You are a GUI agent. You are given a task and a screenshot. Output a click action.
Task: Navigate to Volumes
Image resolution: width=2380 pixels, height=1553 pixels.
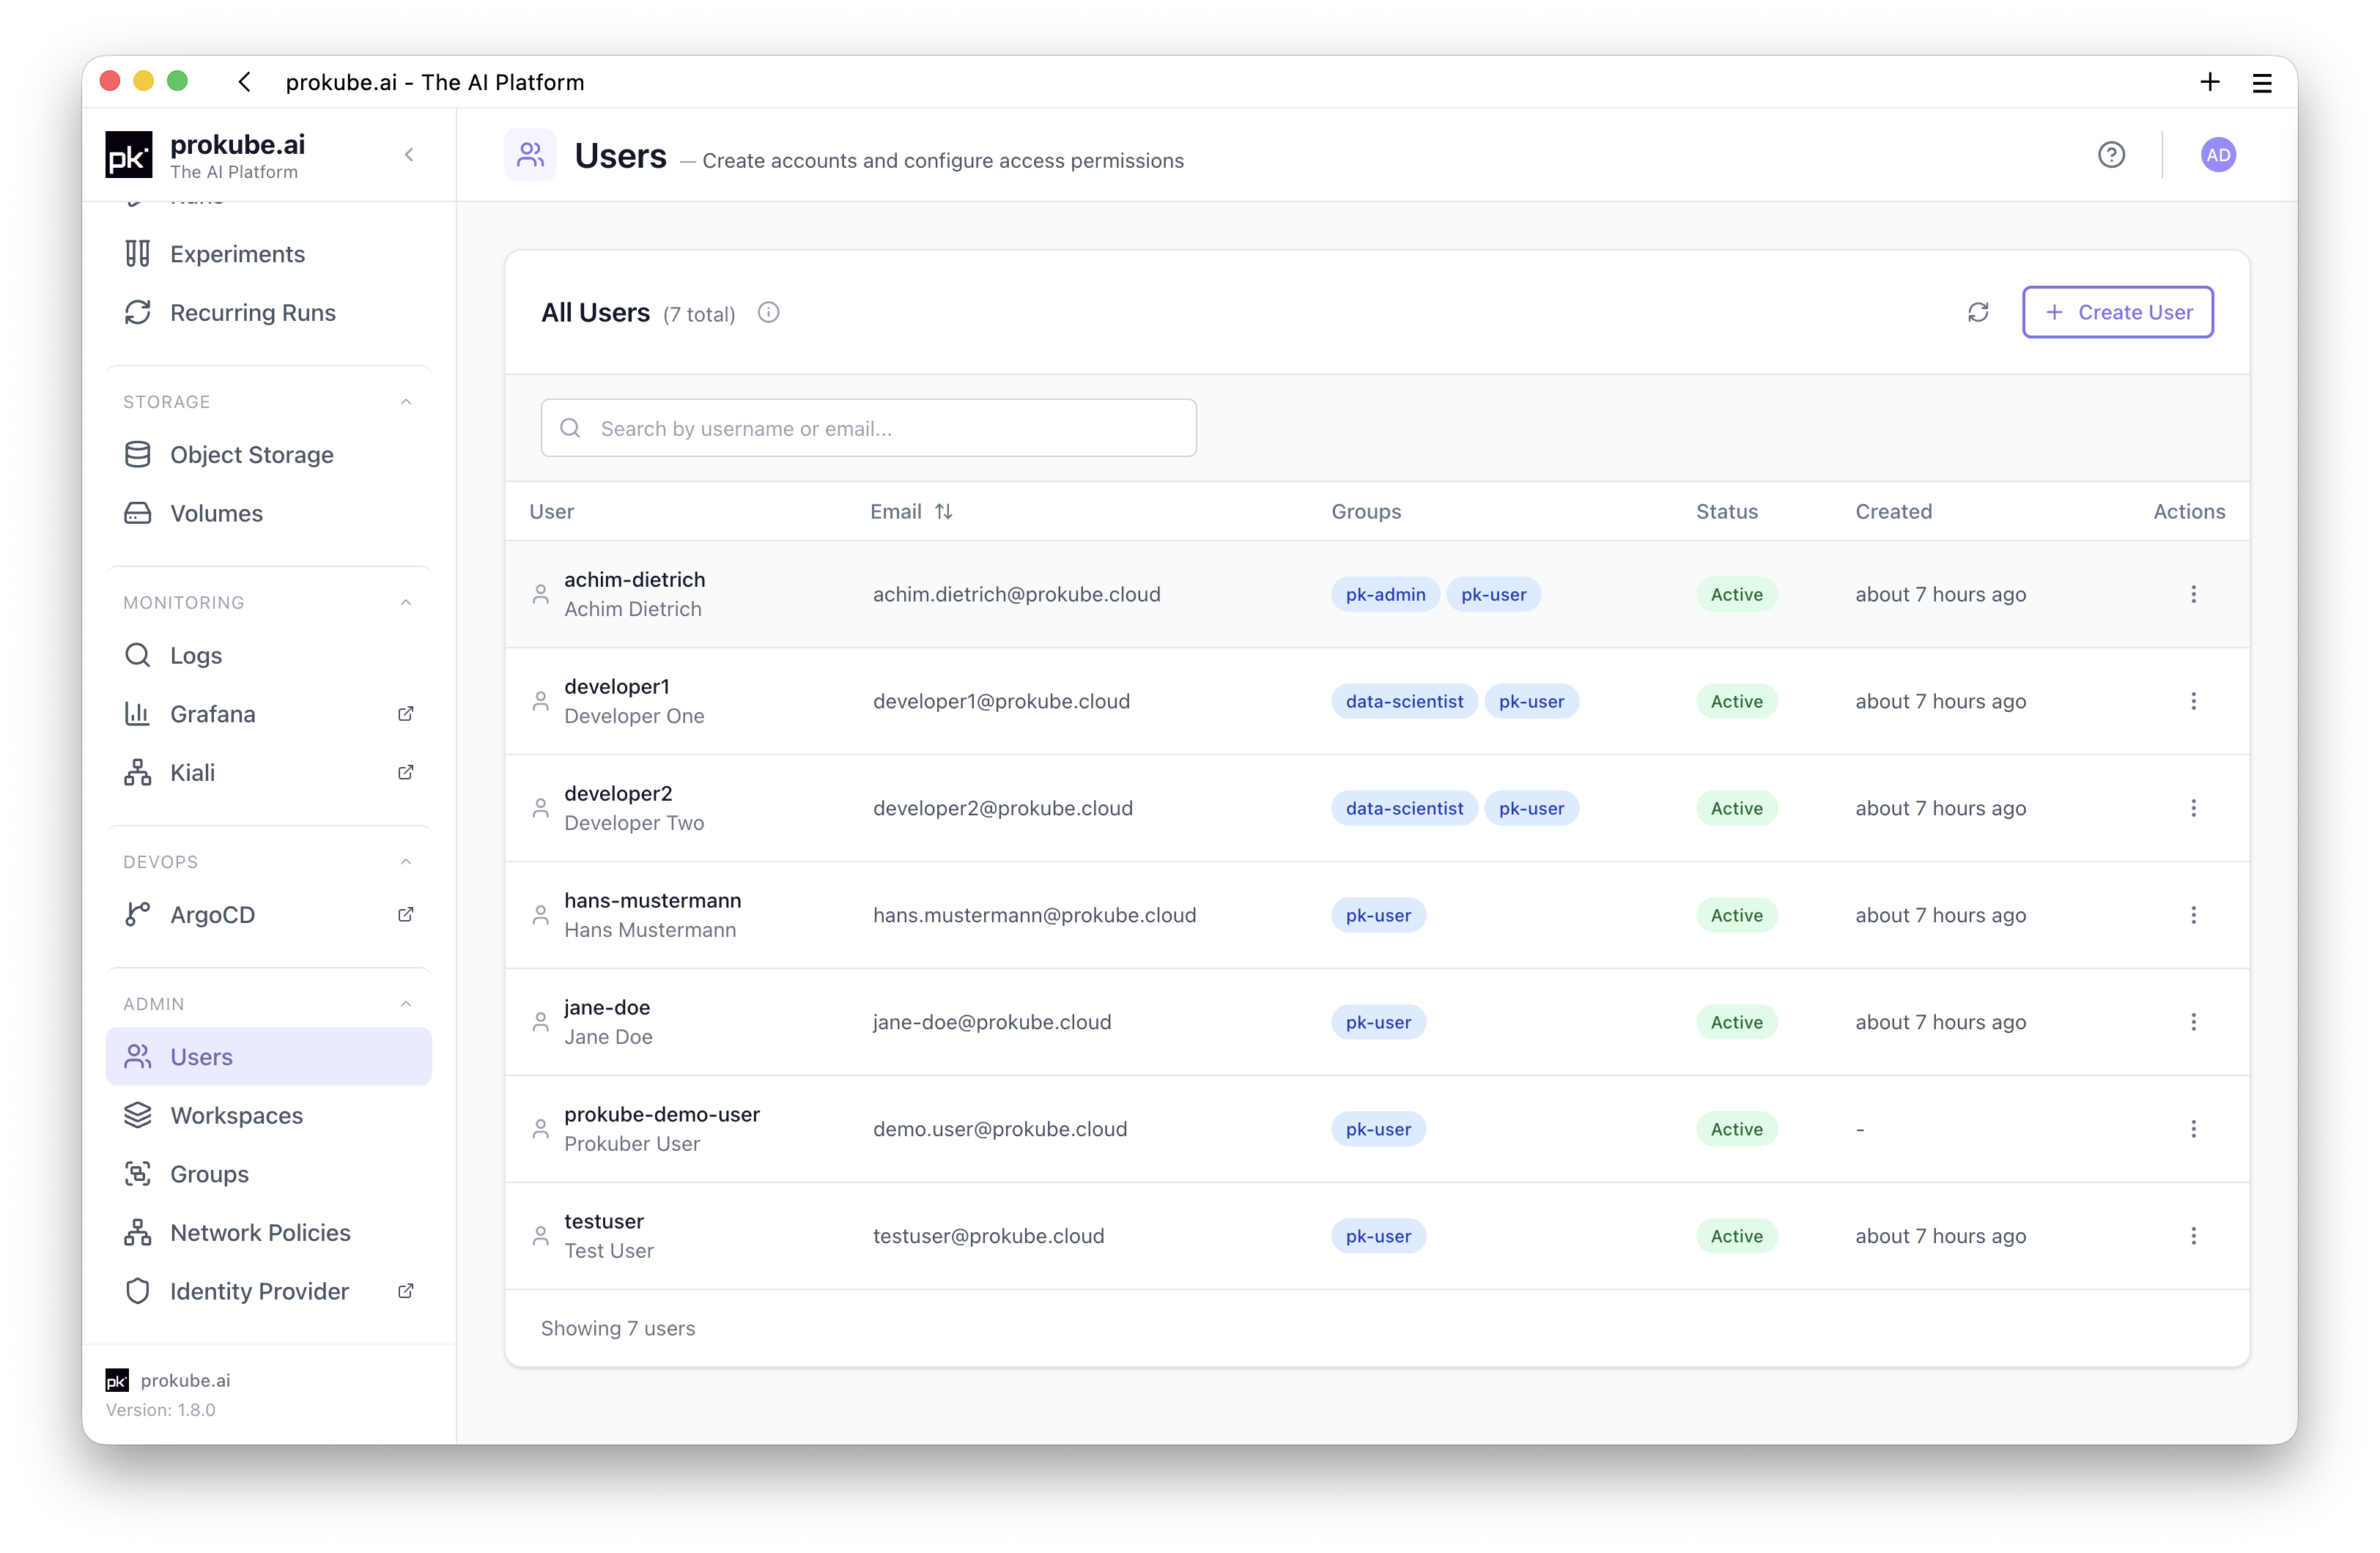point(268,513)
